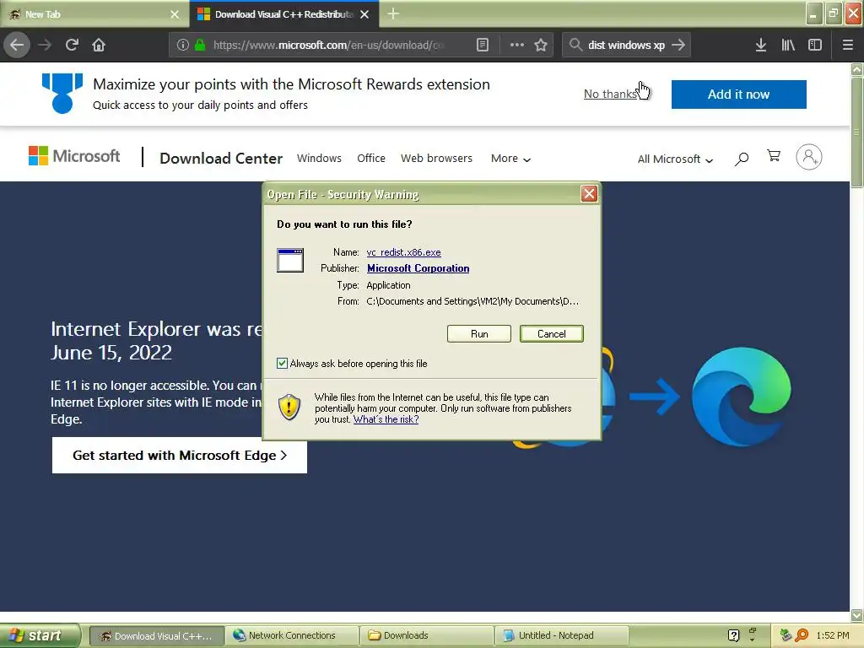Go back with the browser back arrow
The height and width of the screenshot is (648, 864).
(x=17, y=45)
